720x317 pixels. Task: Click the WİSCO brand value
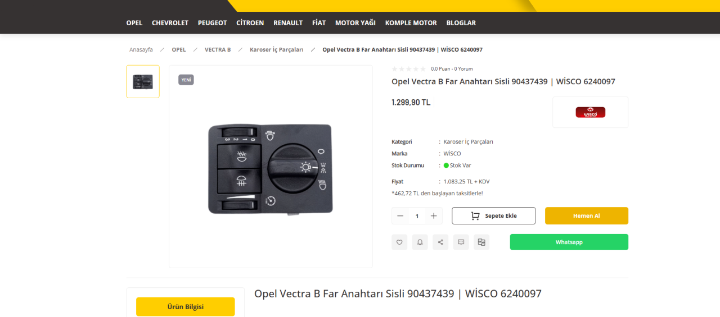click(x=452, y=153)
